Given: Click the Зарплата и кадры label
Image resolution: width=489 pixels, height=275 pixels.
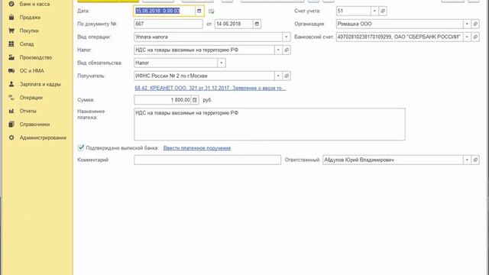Looking at the screenshot, I should pos(40,84).
